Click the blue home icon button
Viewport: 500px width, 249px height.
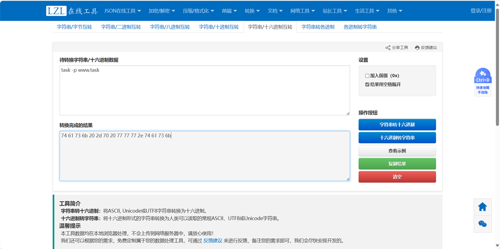pyautogui.click(x=482, y=207)
